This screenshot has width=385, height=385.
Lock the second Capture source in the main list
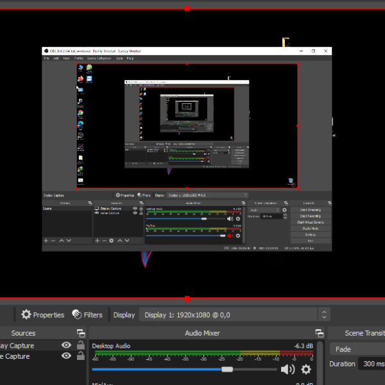(81, 355)
